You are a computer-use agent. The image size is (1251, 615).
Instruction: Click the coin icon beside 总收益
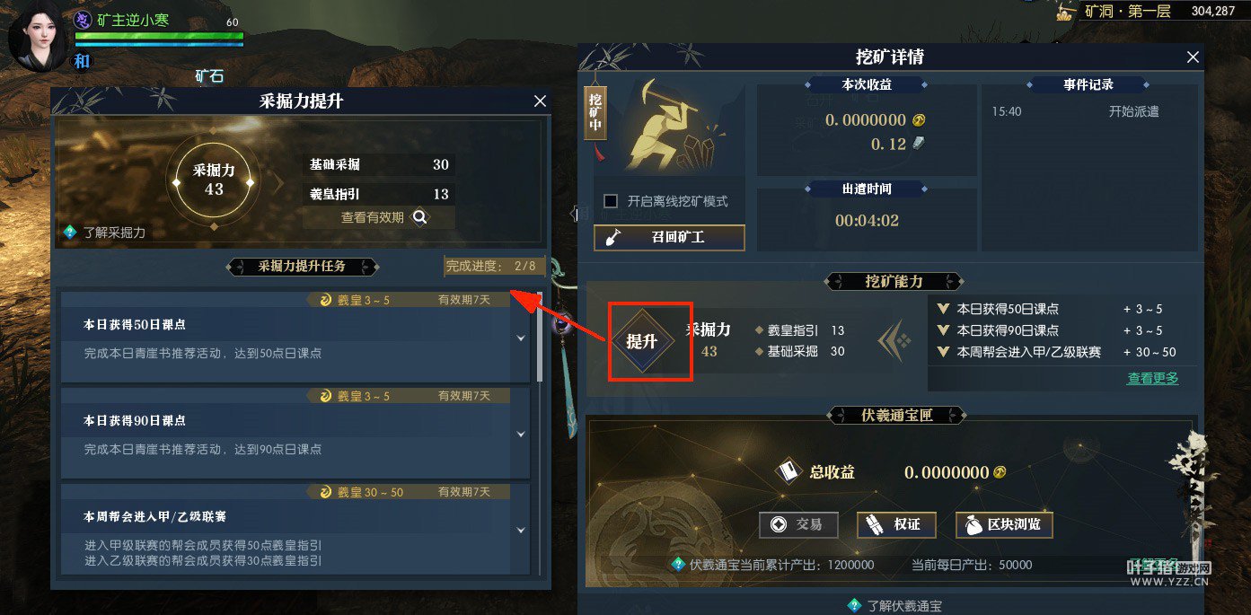[x=998, y=472]
